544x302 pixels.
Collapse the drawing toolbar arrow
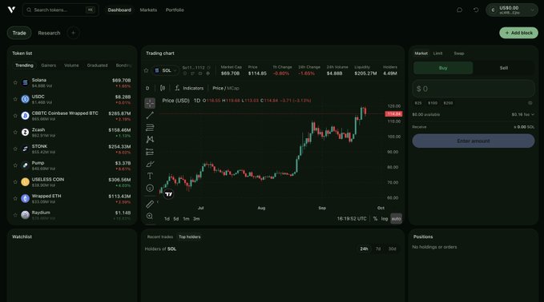(158, 201)
